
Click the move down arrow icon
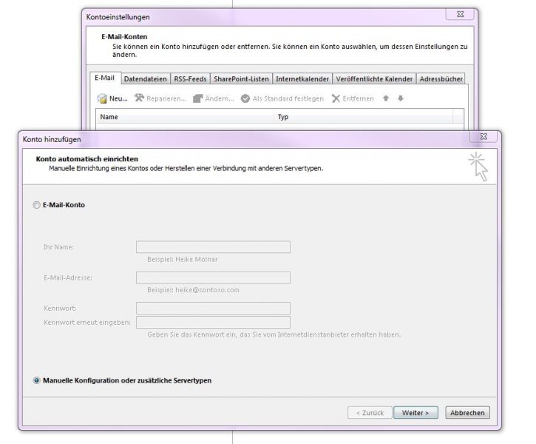400,98
